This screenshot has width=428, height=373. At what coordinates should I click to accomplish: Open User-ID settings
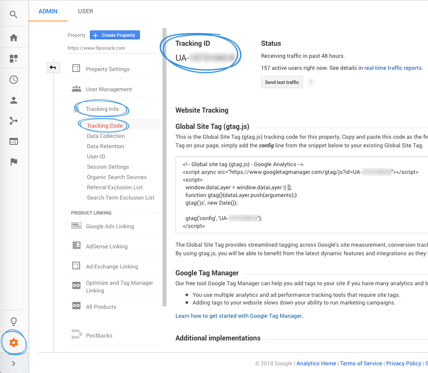click(x=96, y=156)
